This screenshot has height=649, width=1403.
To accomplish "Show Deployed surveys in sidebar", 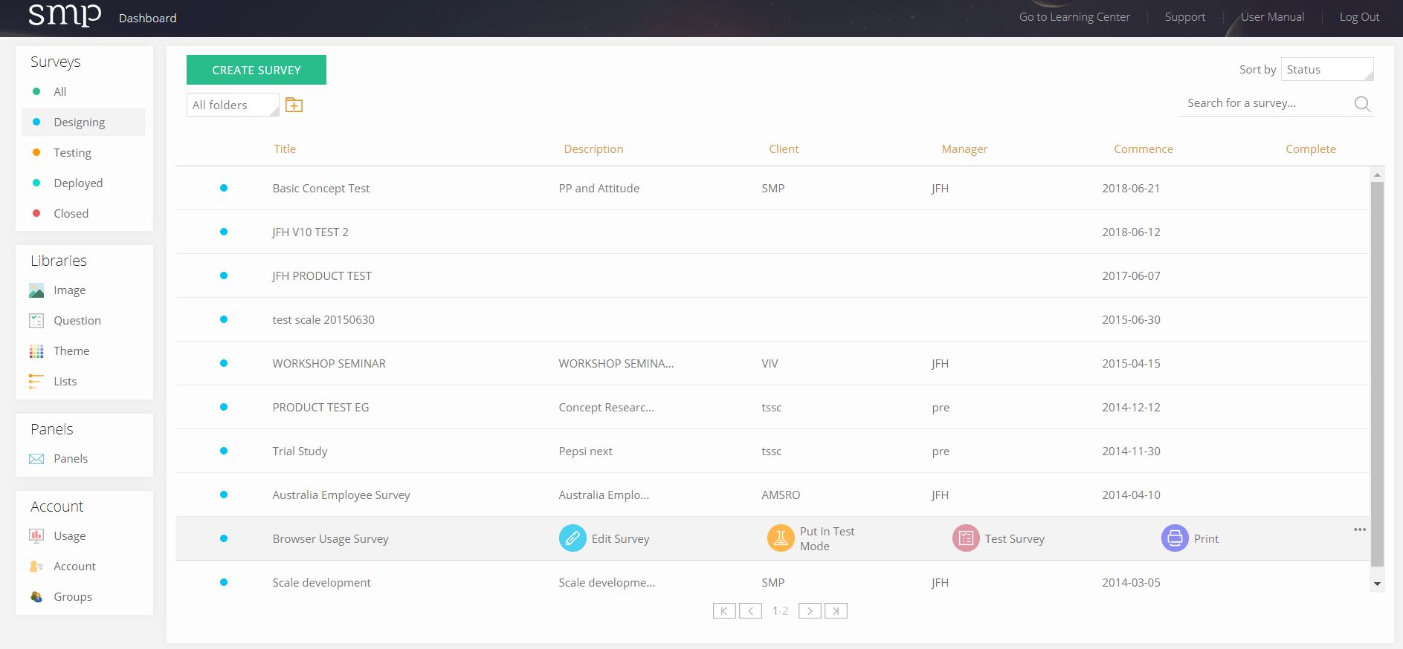I will tap(78, 183).
